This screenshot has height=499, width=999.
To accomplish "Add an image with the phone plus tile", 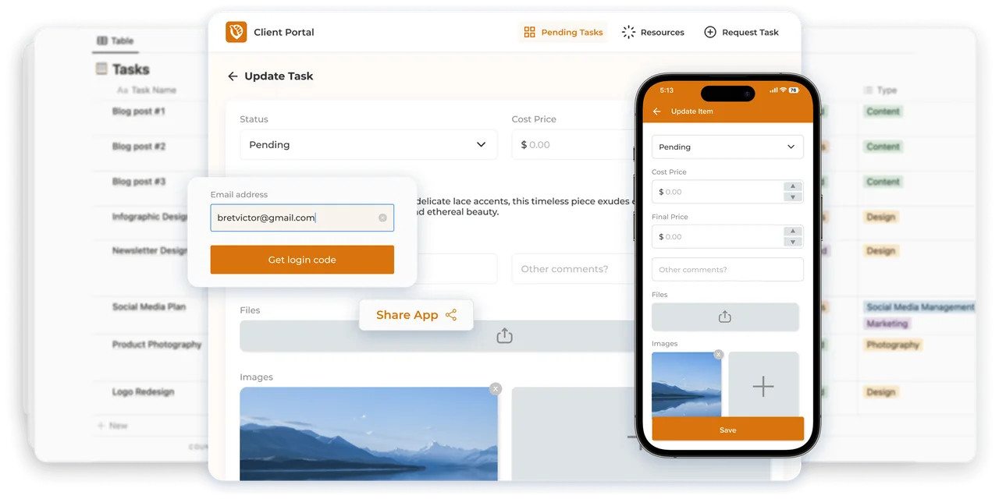I will [763, 385].
